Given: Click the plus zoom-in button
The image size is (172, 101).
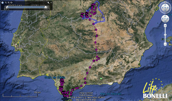Looking at the screenshot, I should (x=165, y=26).
